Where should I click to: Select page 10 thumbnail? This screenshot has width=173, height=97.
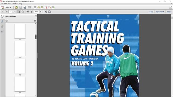pos(20,31)
